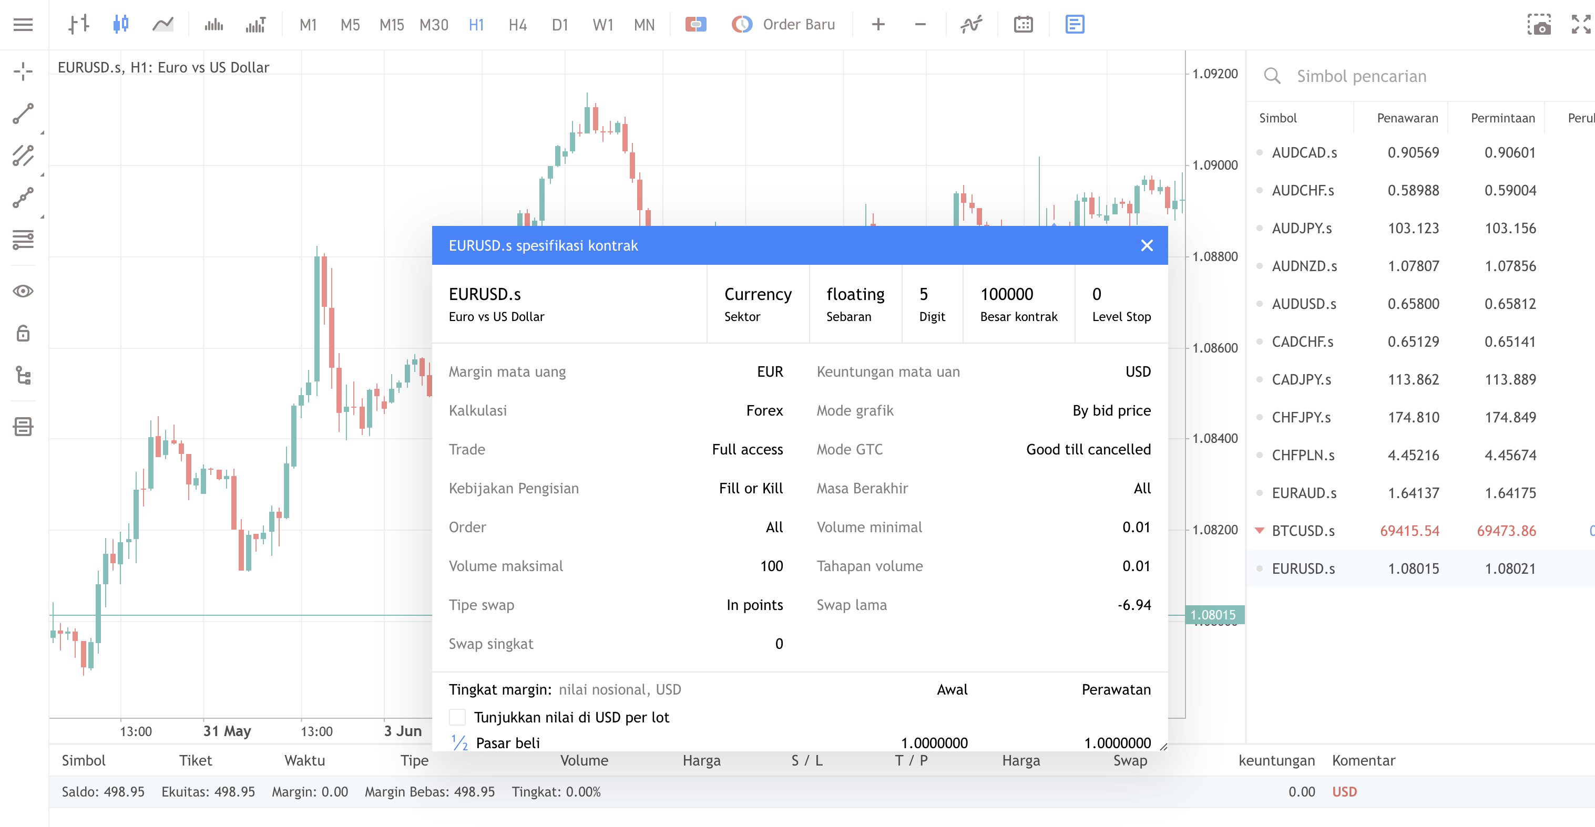Image resolution: width=1595 pixels, height=827 pixels.
Task: Select AUDNZD.s in market watch
Action: coord(1304,265)
